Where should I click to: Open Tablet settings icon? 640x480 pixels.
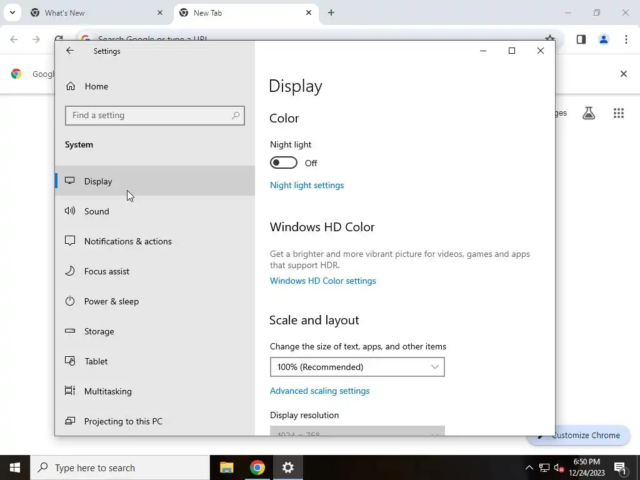tap(70, 361)
